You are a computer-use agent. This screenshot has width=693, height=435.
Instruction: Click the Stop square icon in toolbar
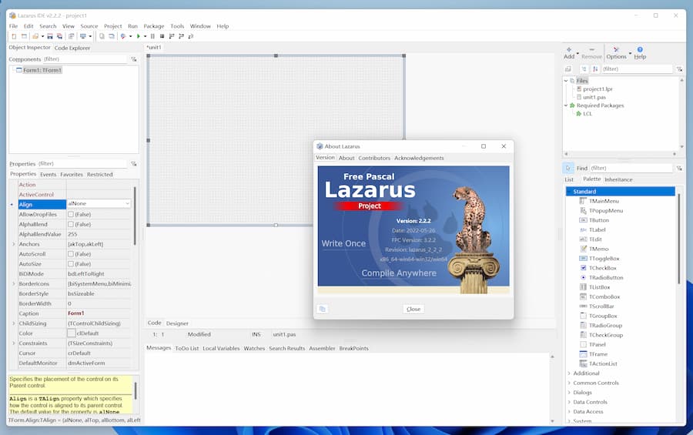click(162, 36)
